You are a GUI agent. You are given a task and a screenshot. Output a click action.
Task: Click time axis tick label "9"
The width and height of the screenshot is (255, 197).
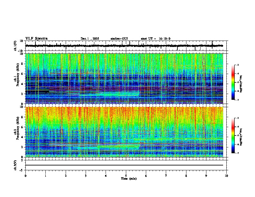(206, 176)
